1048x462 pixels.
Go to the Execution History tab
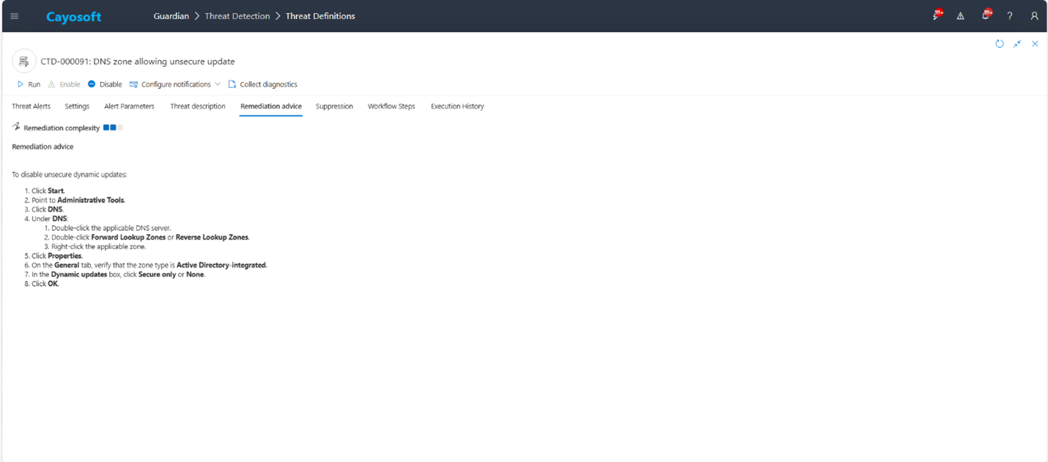457,106
